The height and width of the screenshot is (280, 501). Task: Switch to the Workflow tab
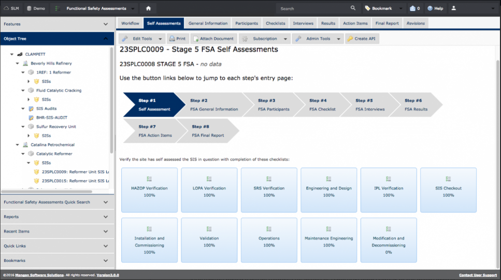[130, 23]
